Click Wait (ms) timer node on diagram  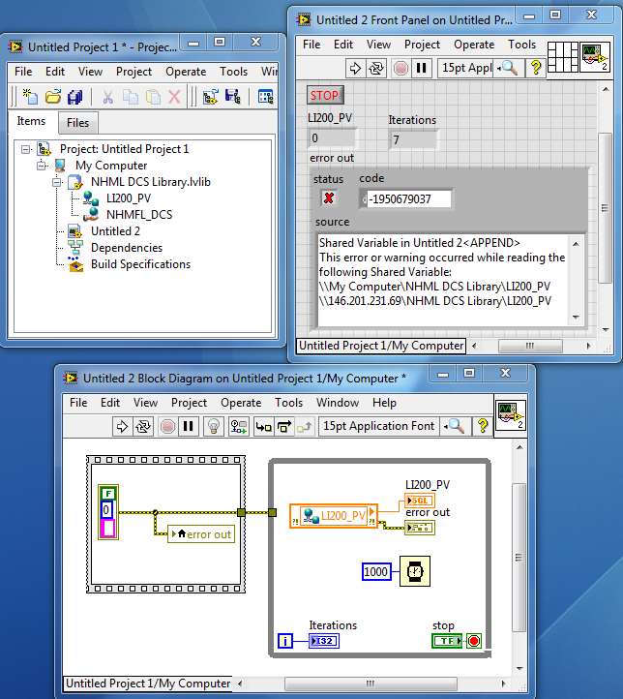pyautogui.click(x=415, y=571)
